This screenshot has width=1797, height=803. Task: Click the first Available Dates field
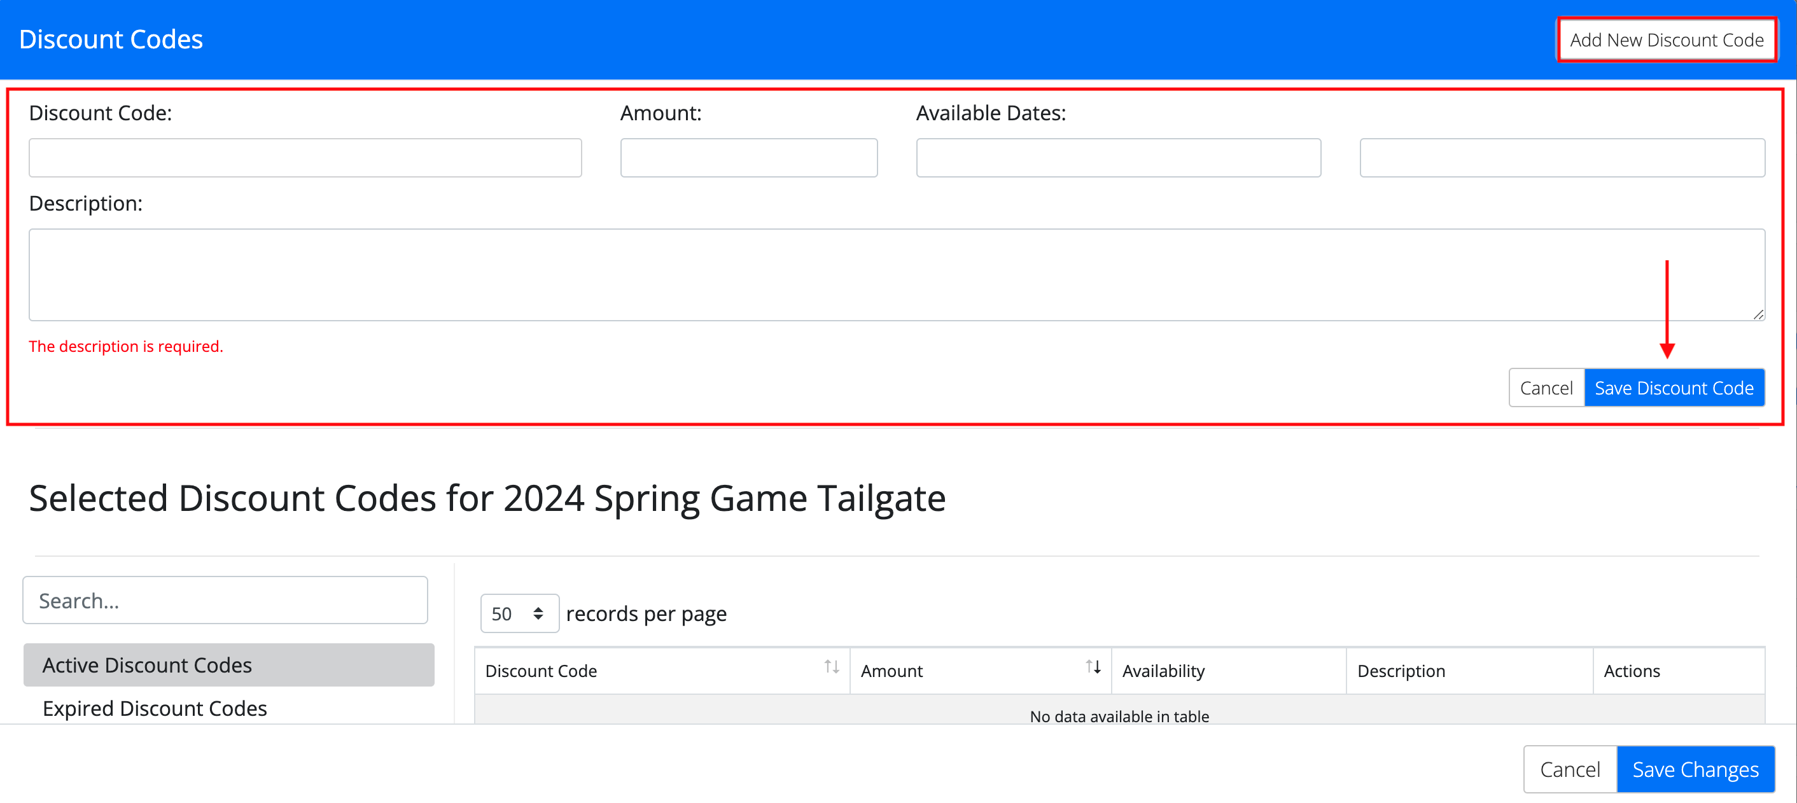tap(1117, 158)
